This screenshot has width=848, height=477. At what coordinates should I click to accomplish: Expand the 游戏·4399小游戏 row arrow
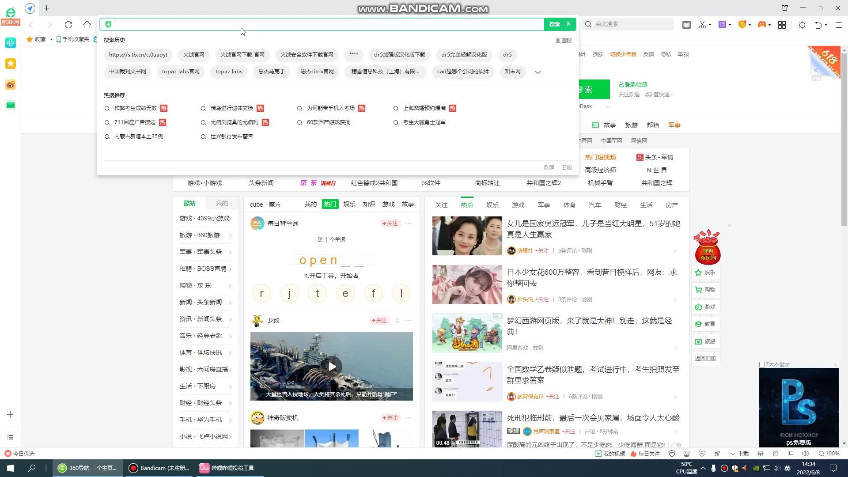[x=231, y=219]
